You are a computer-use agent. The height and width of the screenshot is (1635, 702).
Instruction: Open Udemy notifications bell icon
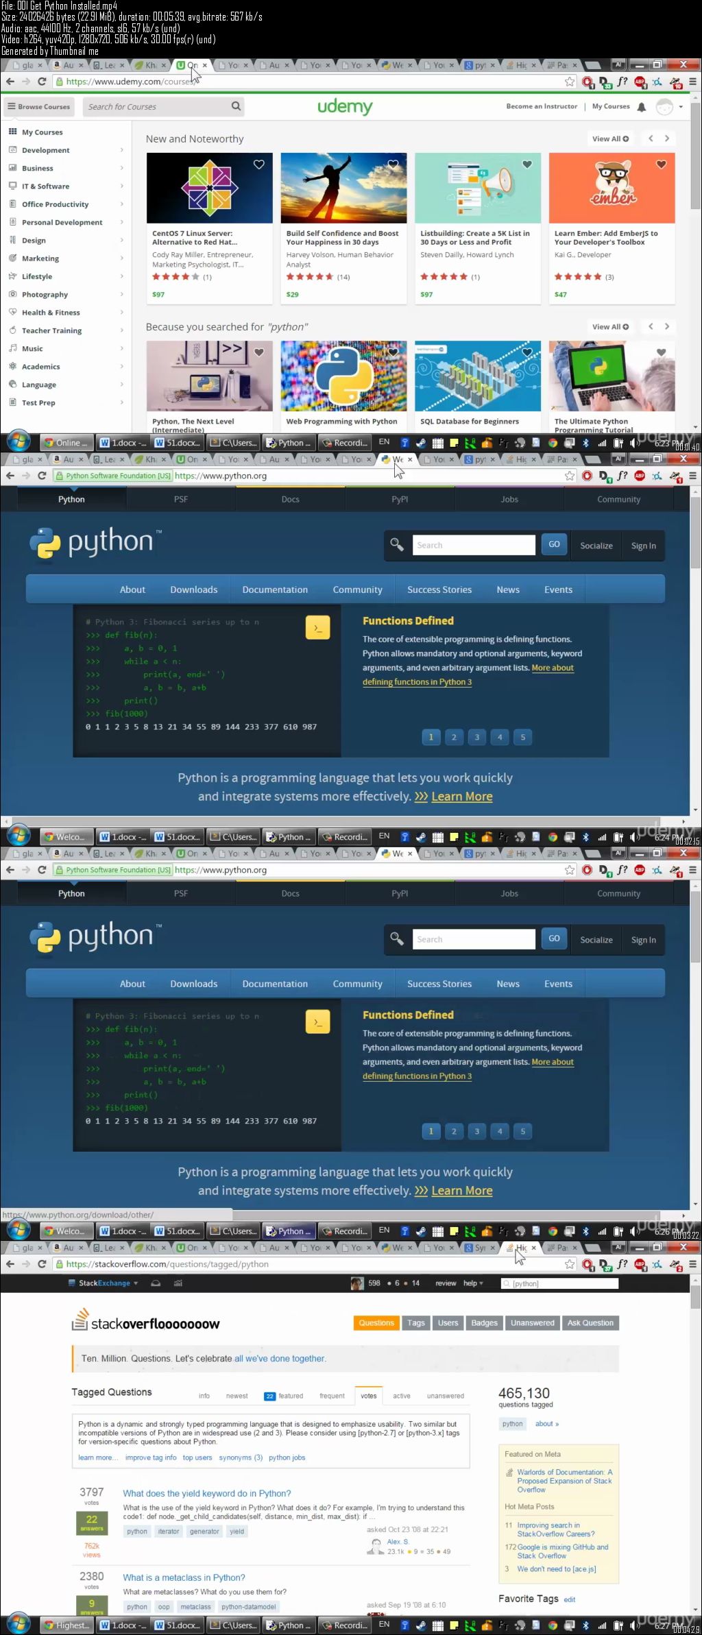pos(642,107)
